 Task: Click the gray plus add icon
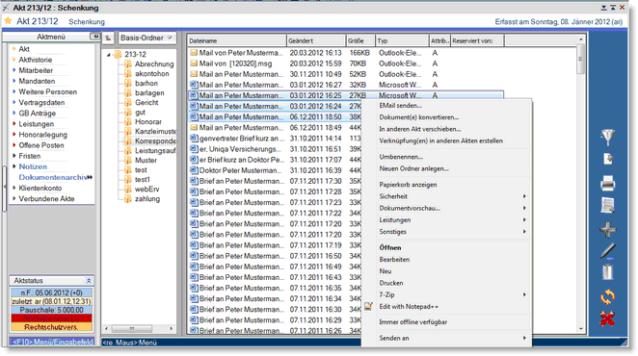[x=607, y=230]
